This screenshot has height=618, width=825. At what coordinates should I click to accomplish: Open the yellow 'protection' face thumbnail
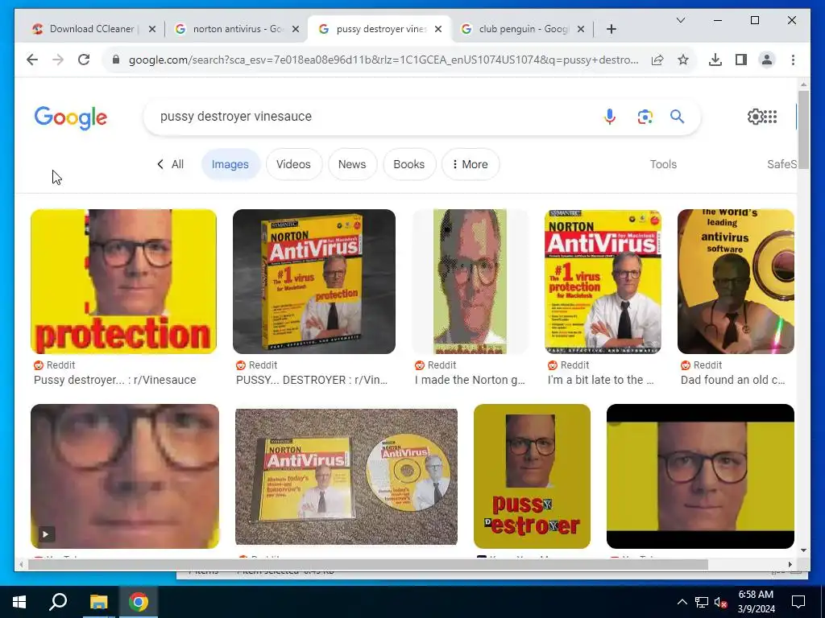123,282
